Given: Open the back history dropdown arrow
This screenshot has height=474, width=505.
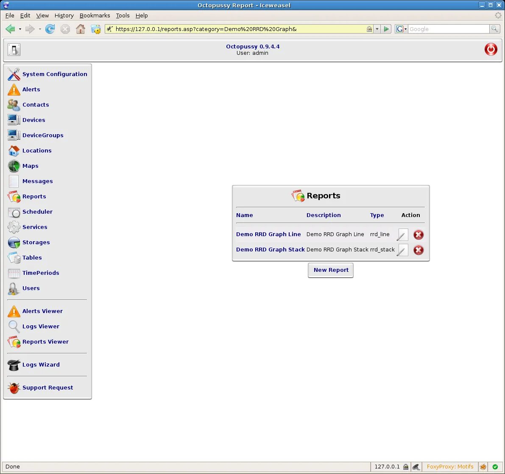Looking at the screenshot, I should tap(20, 29).
